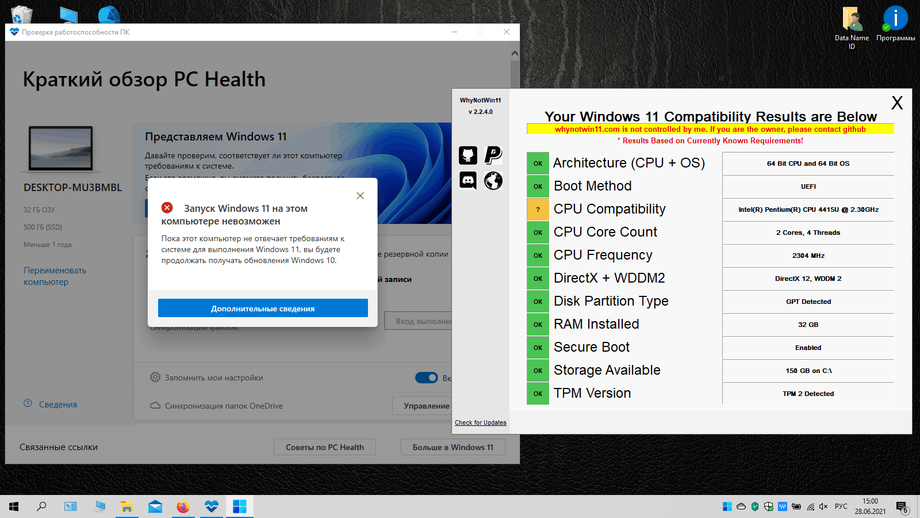920x518 pixels.
Task: Open the Mail app from the taskbar
Action: (155, 506)
